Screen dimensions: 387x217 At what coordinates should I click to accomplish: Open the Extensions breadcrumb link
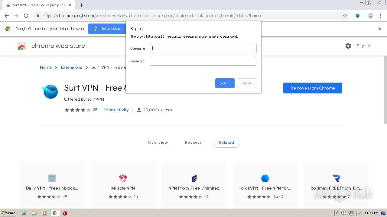point(71,67)
